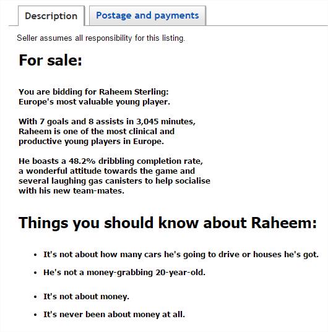Viewport: 328px width, 332px height.
Task: Click 'productive young players in Europe' line
Action: [92, 142]
